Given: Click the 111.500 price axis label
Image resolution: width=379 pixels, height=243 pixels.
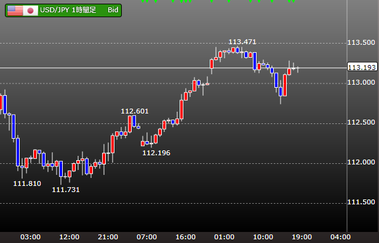Looking at the screenshot, I should [361, 202].
